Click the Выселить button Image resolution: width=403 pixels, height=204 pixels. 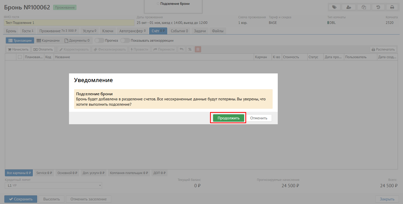click(52, 199)
